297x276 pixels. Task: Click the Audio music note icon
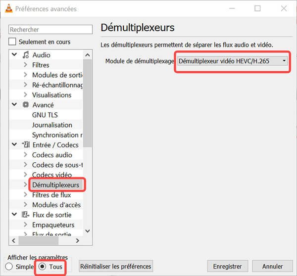(26, 55)
